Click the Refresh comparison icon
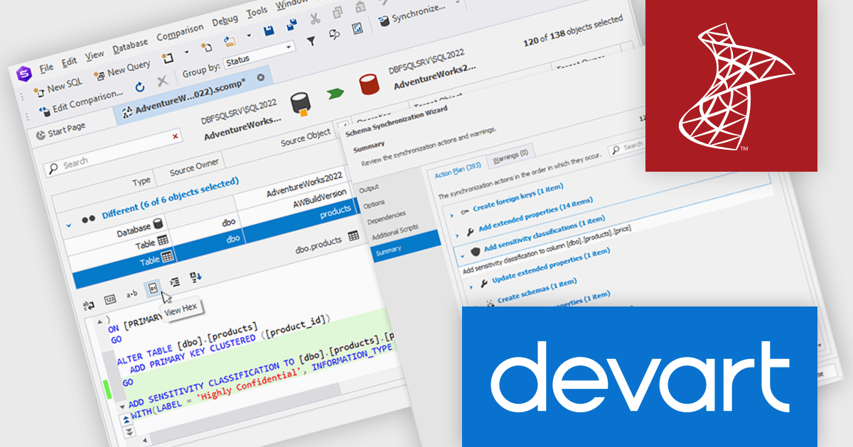The height and width of the screenshot is (447, 853). tap(140, 87)
